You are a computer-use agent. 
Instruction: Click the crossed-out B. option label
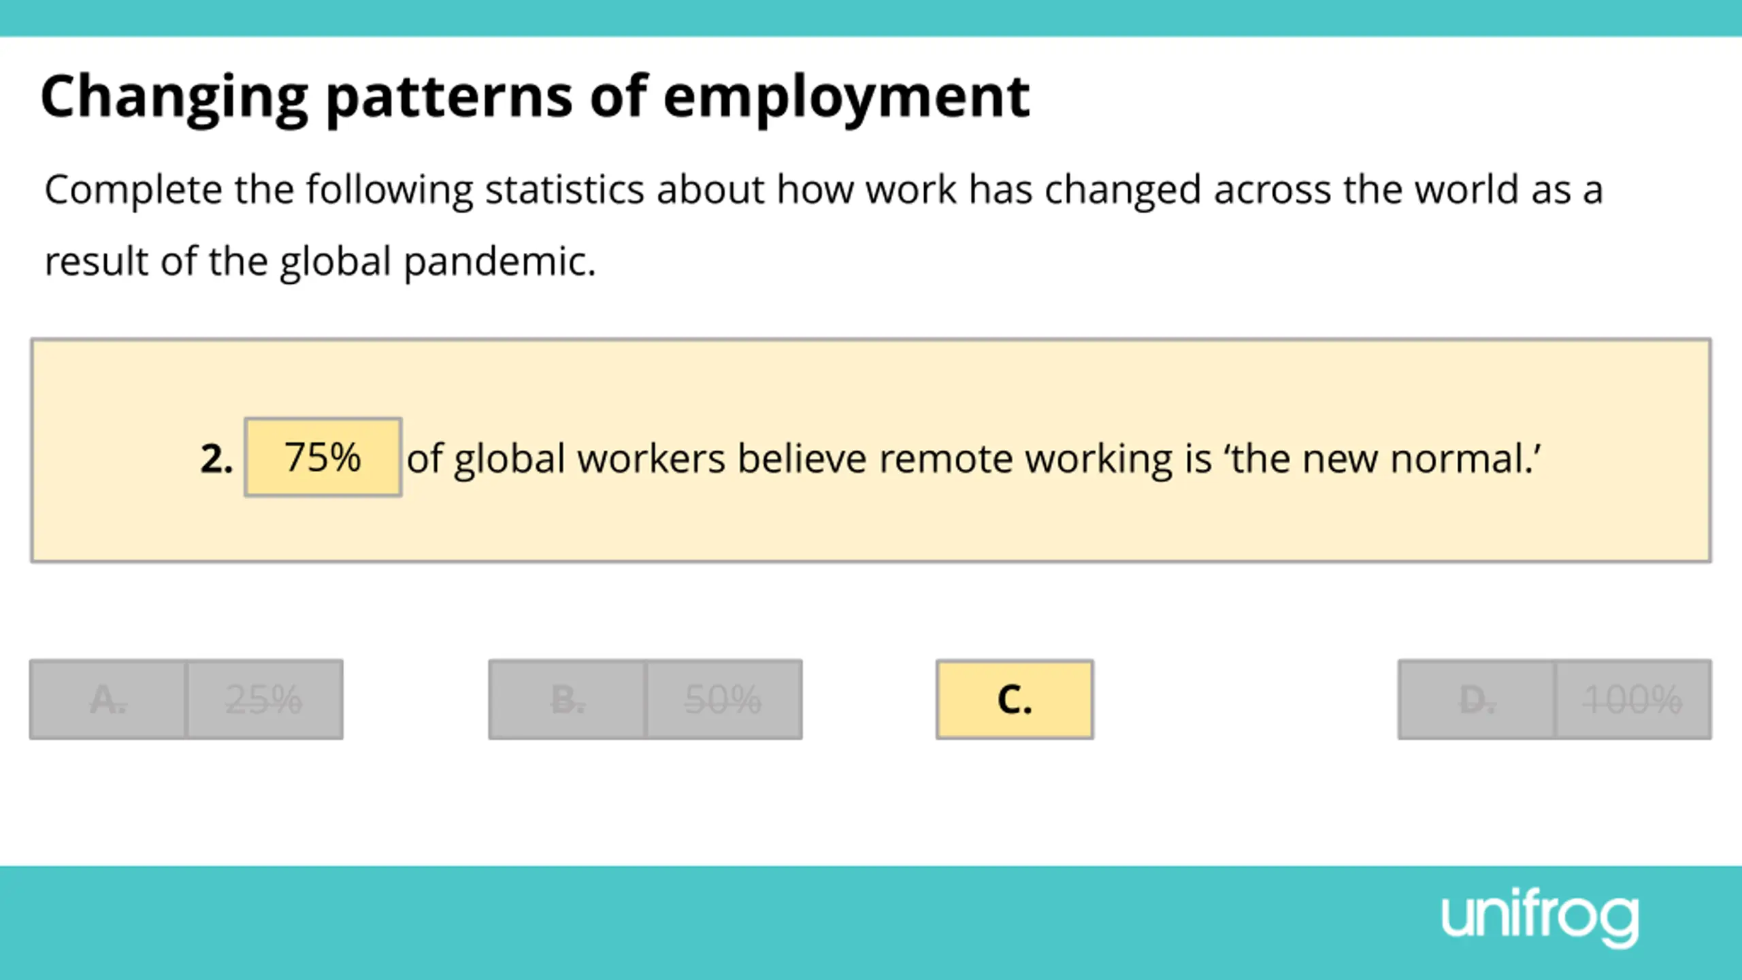[x=568, y=700]
